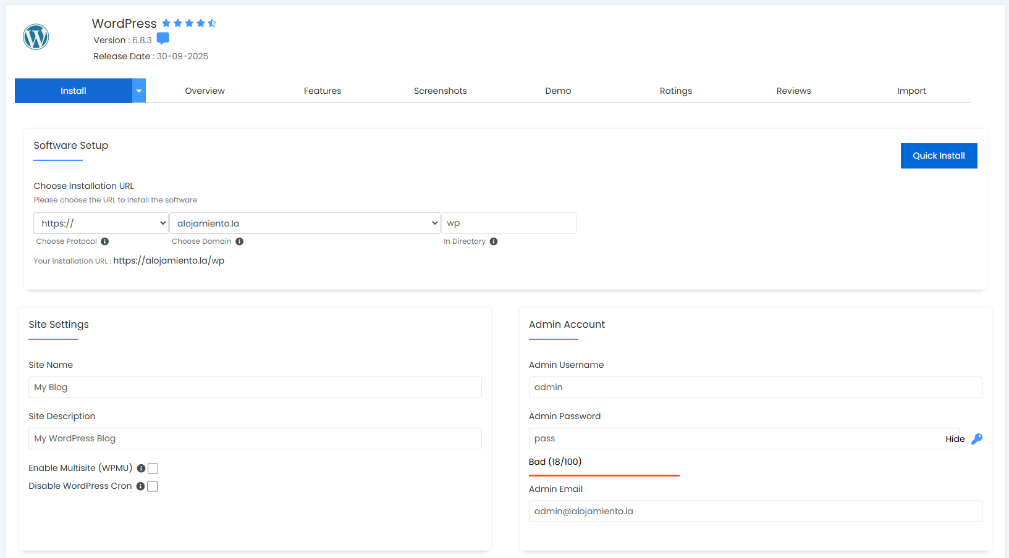Open the Choose Protocol dropdown
Viewport: 1009px width, 558px height.
point(101,223)
